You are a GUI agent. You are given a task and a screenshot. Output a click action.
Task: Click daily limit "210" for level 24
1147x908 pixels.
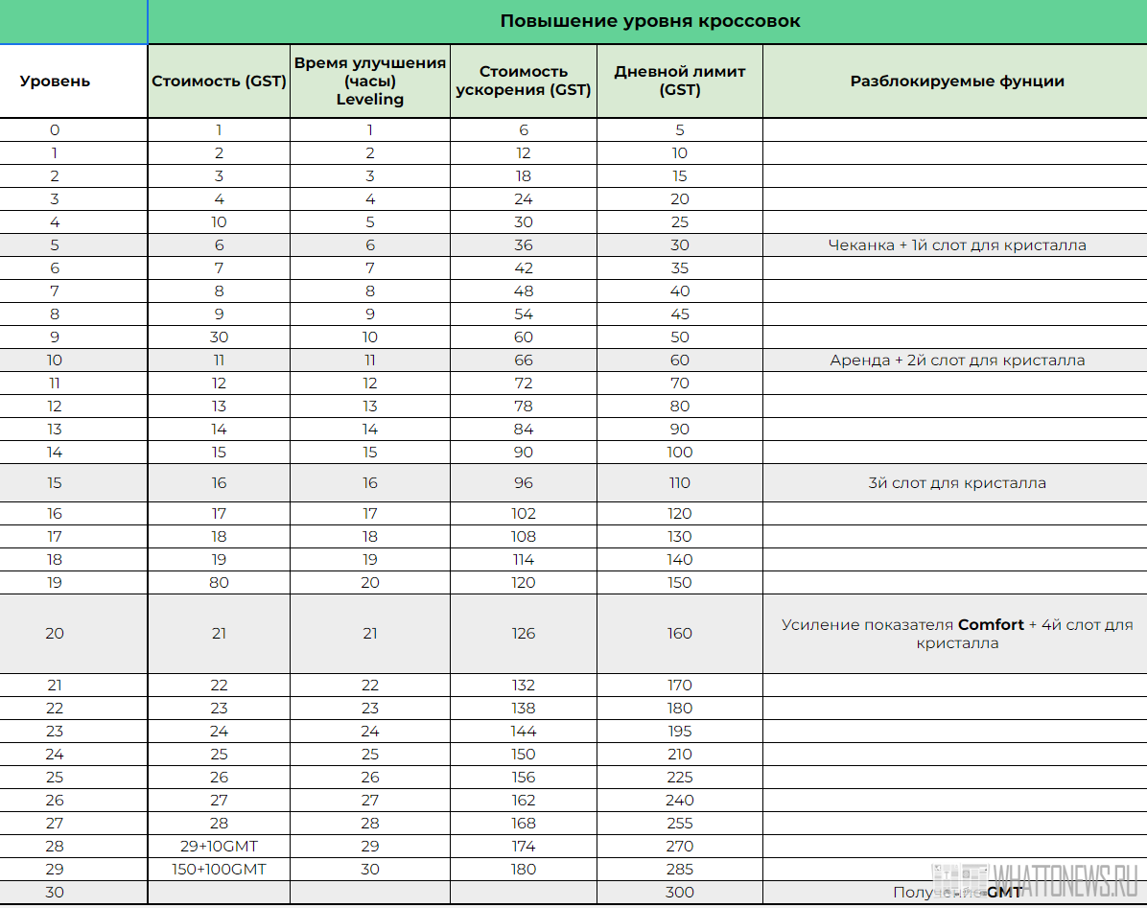(x=680, y=754)
